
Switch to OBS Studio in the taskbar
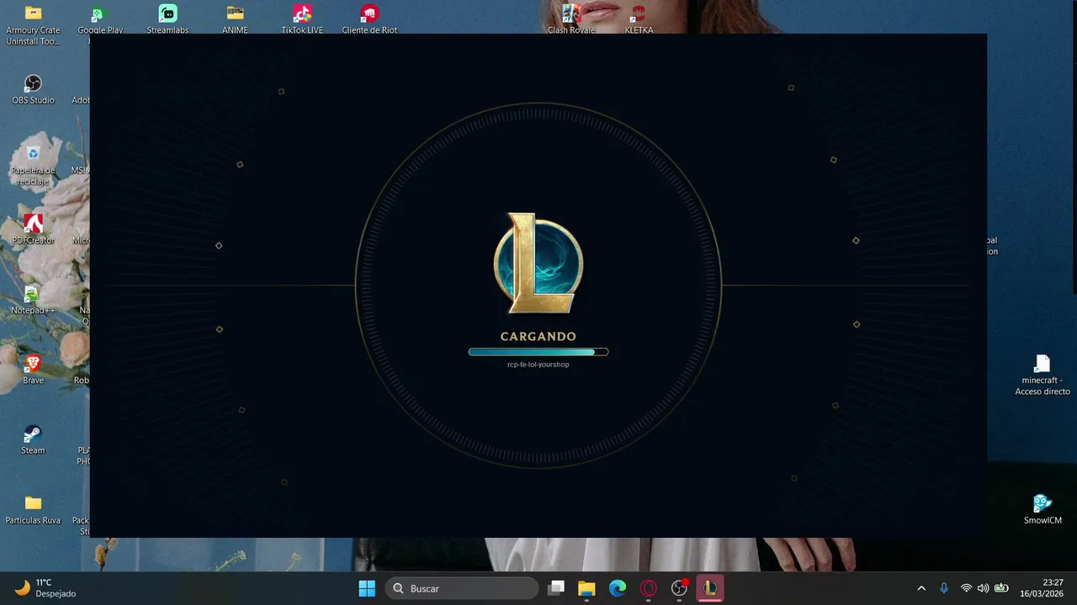click(x=679, y=588)
